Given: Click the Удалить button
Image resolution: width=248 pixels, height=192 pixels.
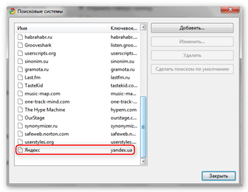Looking at the screenshot, I should click(192, 55).
